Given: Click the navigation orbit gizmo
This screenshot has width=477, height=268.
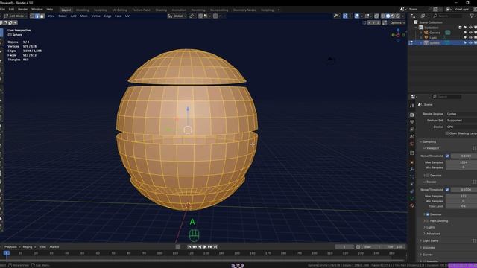Looking at the screenshot, I should point(398,35).
